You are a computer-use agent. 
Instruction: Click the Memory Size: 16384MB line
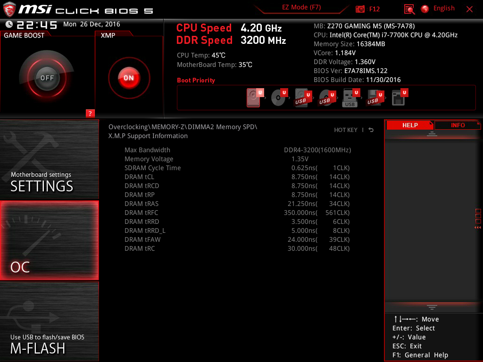(350, 44)
